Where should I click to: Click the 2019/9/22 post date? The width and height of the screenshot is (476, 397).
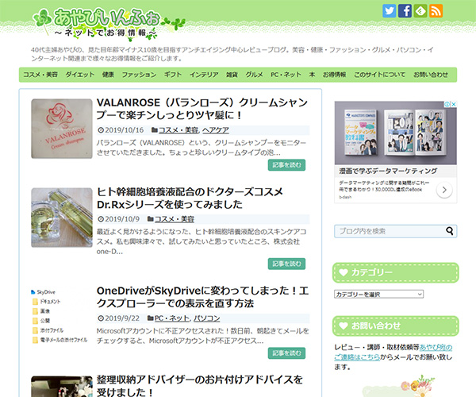pos(122,318)
